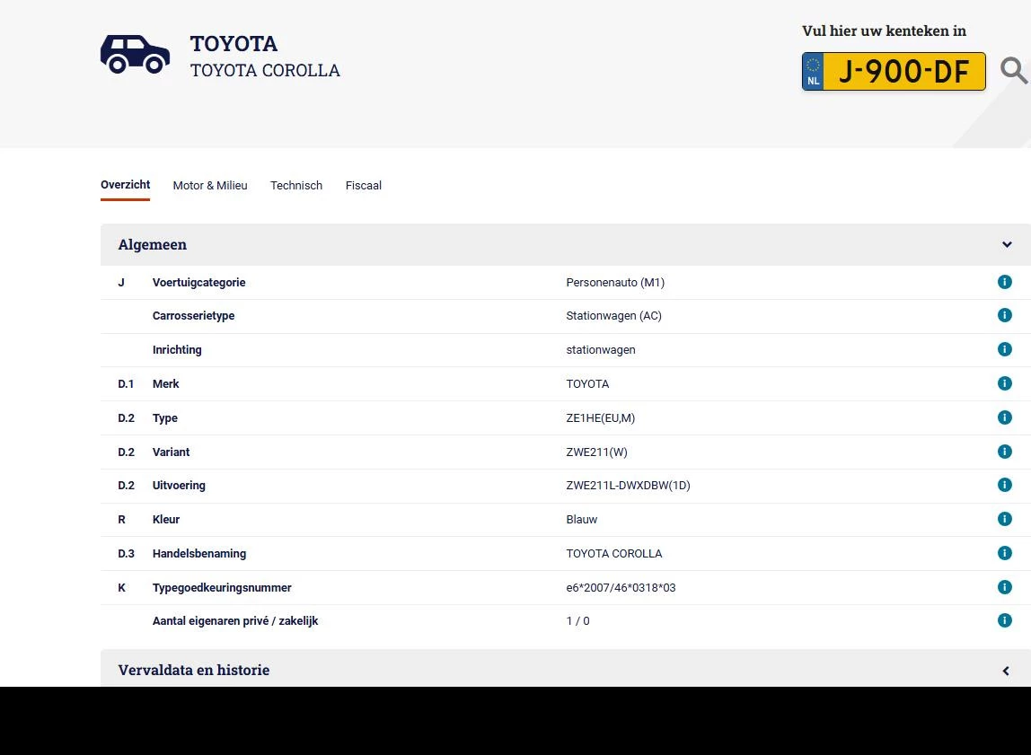1031x755 pixels.
Task: Show the Inrichting row information icon
Action: coord(1005,349)
